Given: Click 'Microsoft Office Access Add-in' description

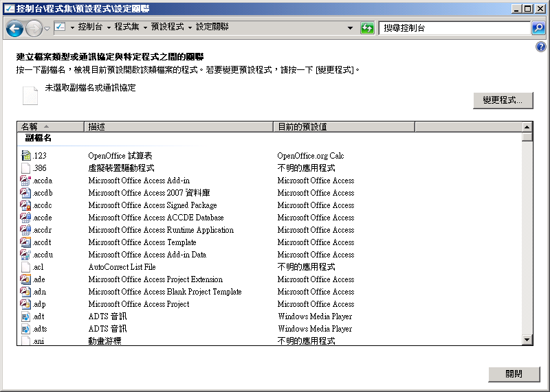Looking at the screenshot, I should click(139, 181).
